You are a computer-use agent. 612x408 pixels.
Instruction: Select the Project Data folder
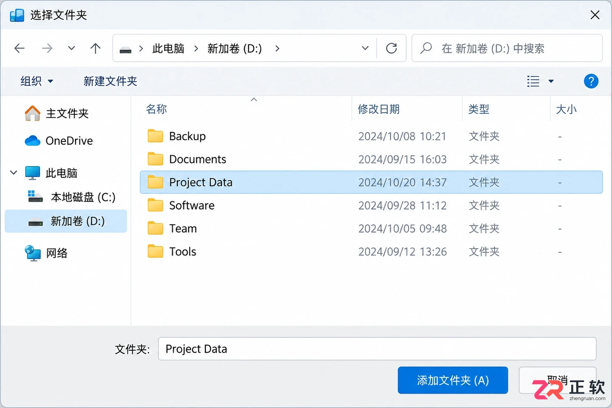pyautogui.click(x=371, y=182)
